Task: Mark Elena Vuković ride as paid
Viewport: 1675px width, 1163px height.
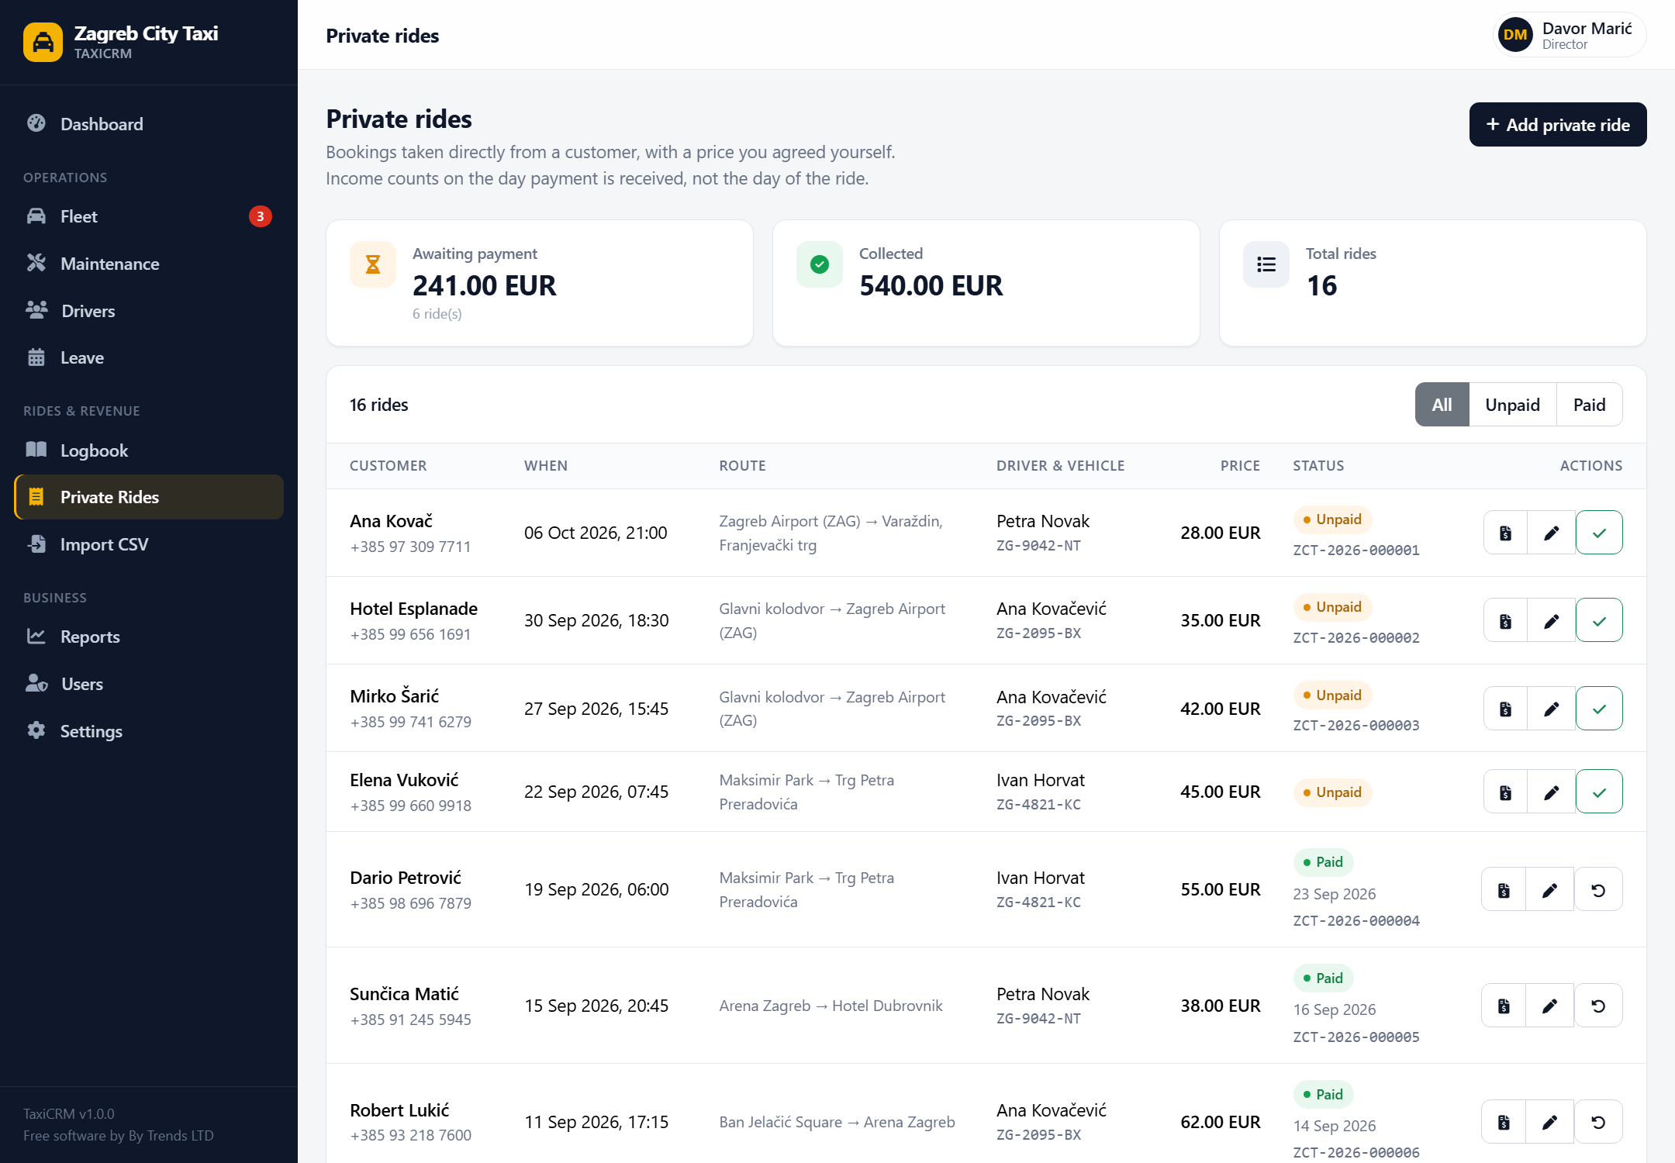Action: pyautogui.click(x=1599, y=792)
